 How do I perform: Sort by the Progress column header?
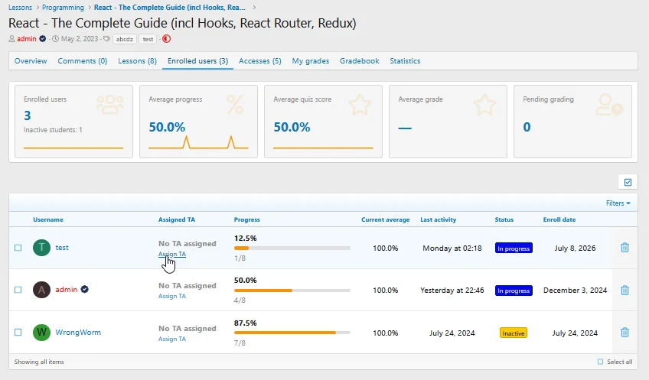click(246, 219)
